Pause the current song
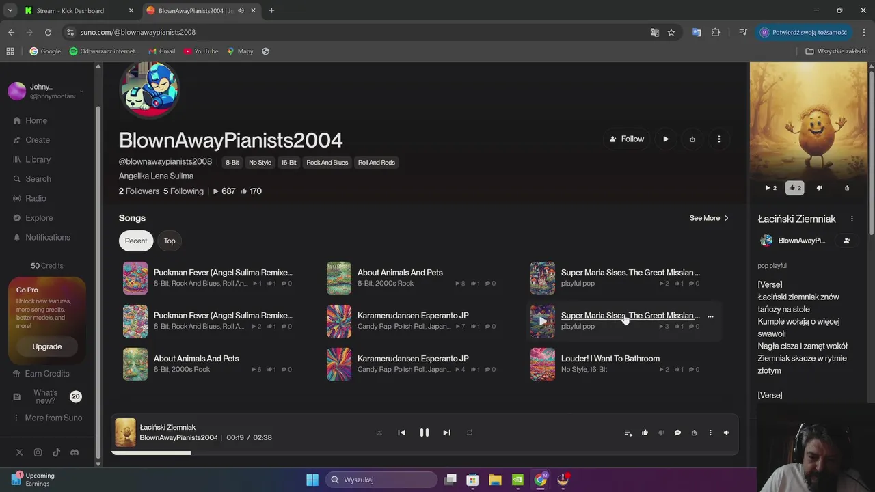Viewport: 875px width, 492px height. 425,433
